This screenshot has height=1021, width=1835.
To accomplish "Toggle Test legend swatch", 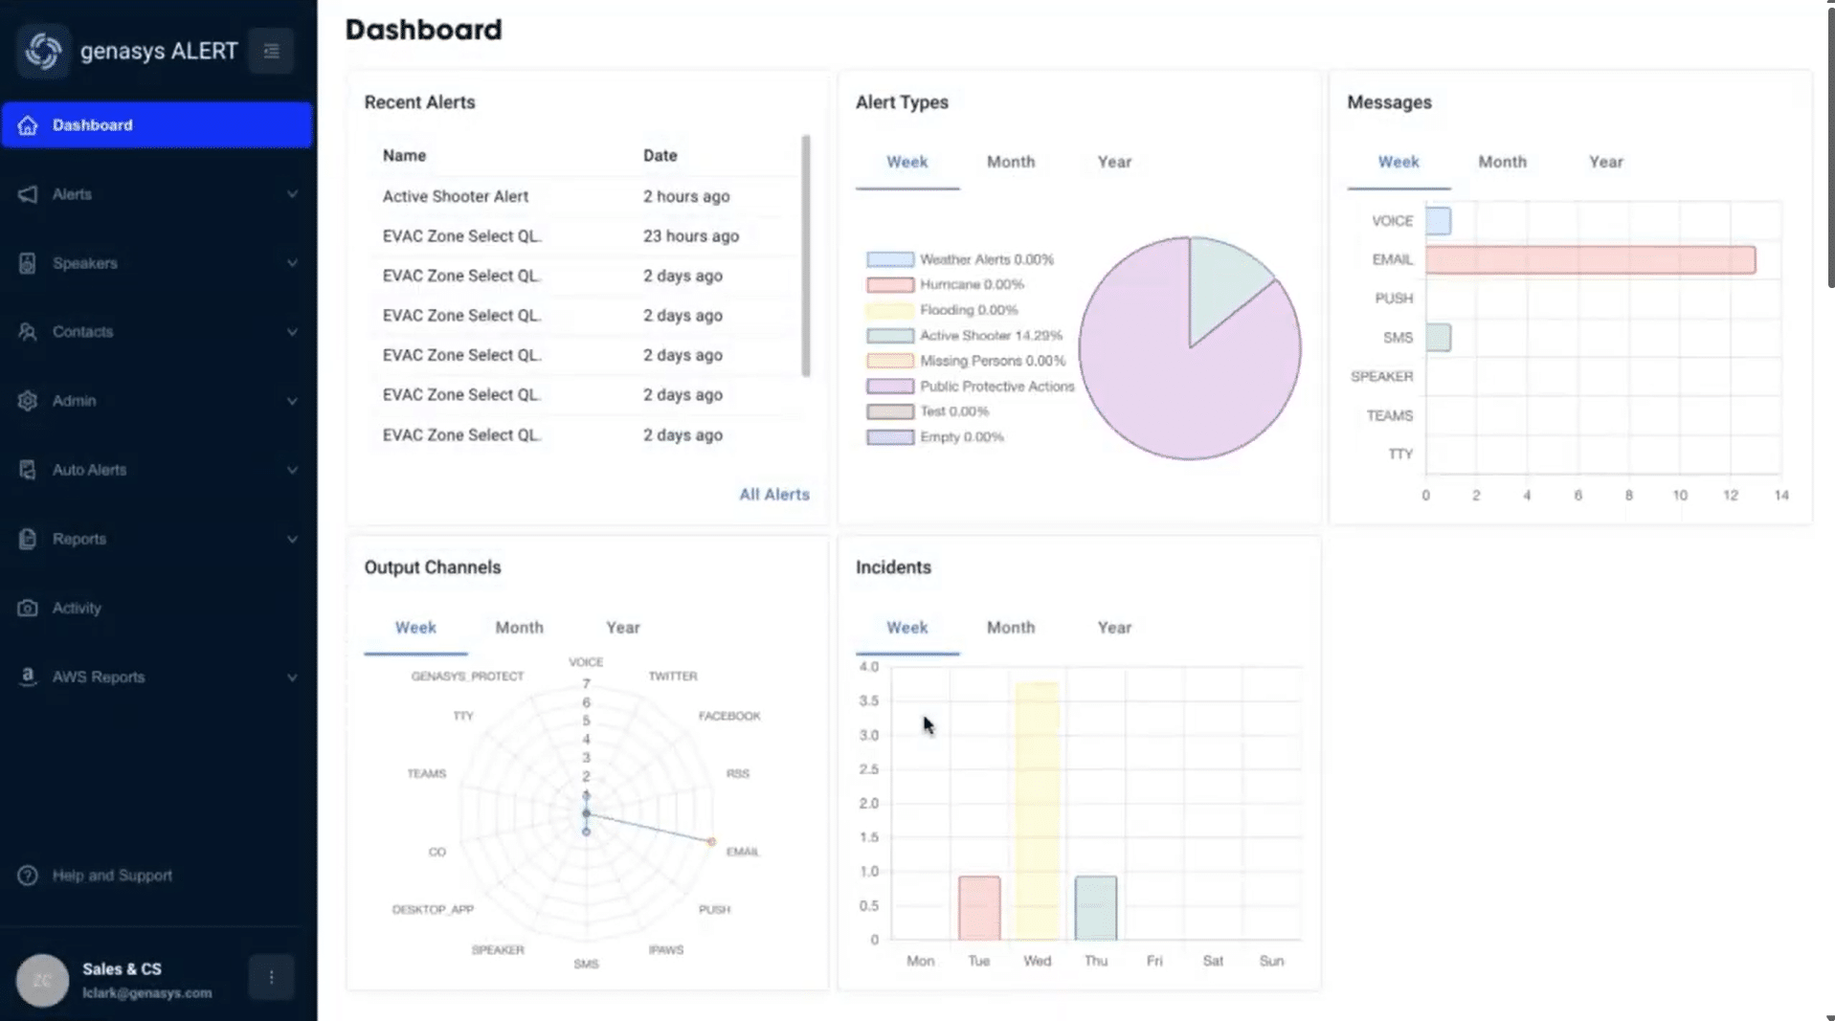I will [x=889, y=411].
